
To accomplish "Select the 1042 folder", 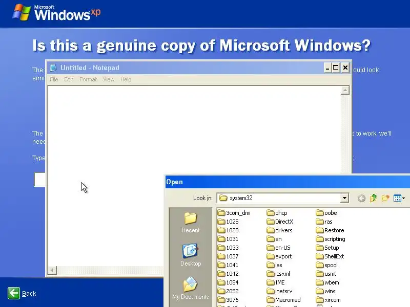I will point(228,274).
